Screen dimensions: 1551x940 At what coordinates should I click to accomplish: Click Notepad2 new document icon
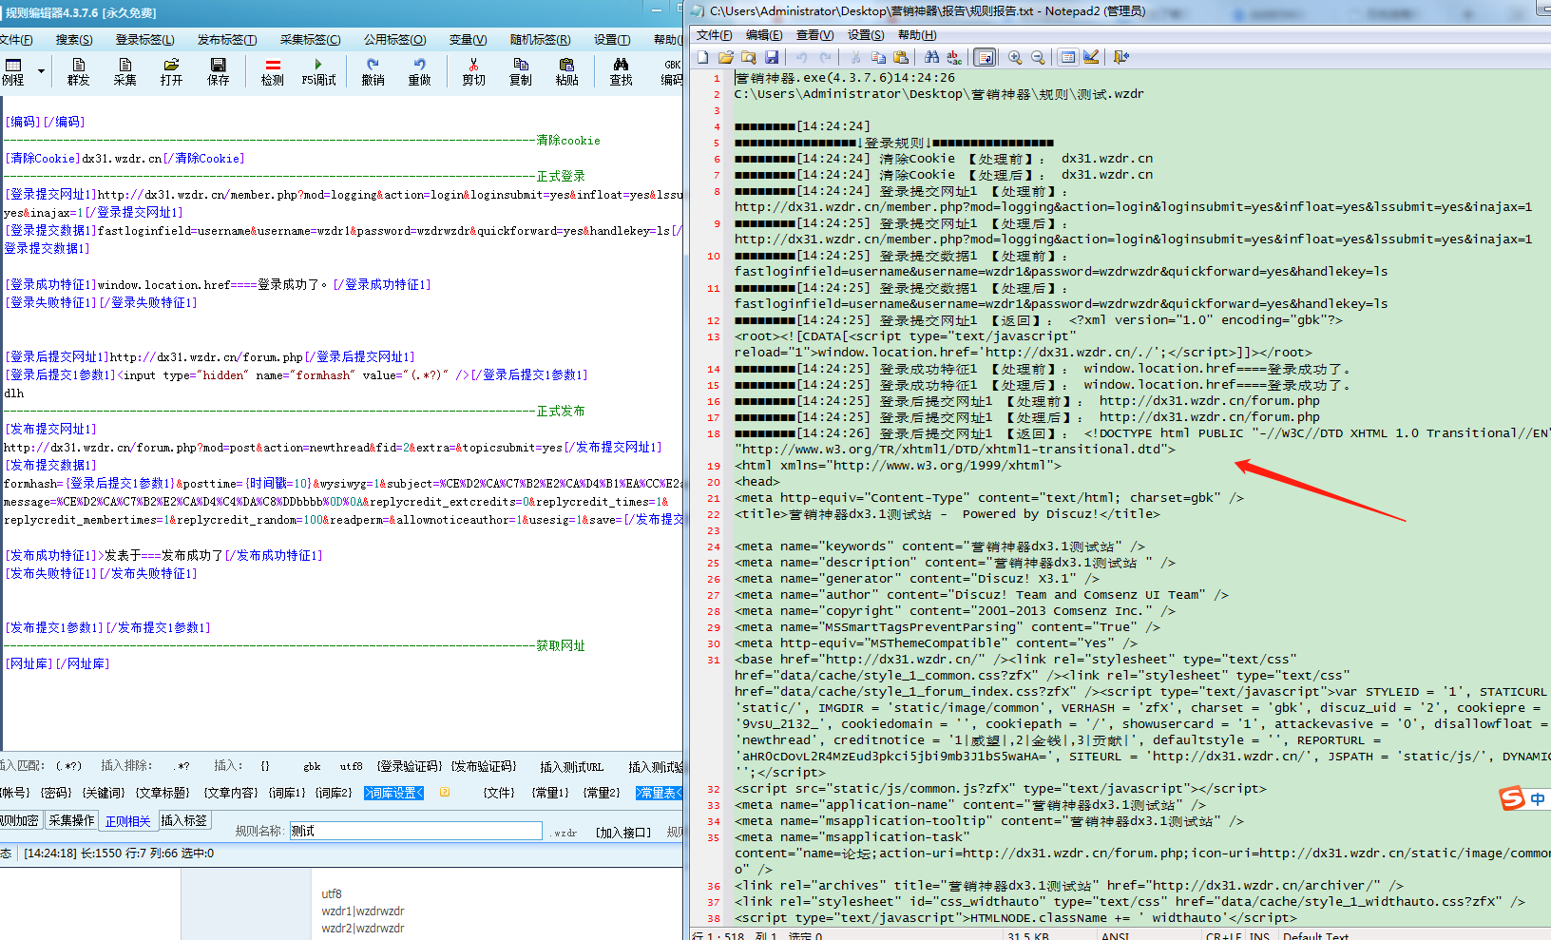pyautogui.click(x=703, y=58)
